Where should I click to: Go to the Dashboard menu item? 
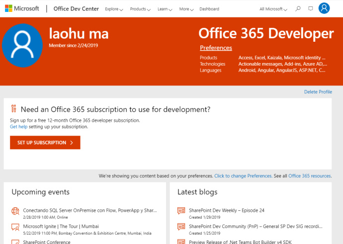tap(209, 9)
